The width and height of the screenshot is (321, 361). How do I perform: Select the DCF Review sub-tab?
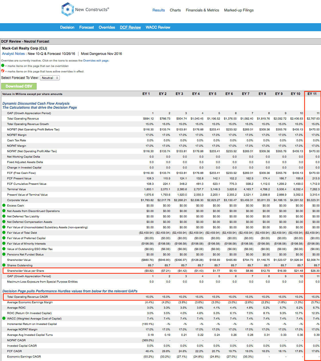[130, 27]
